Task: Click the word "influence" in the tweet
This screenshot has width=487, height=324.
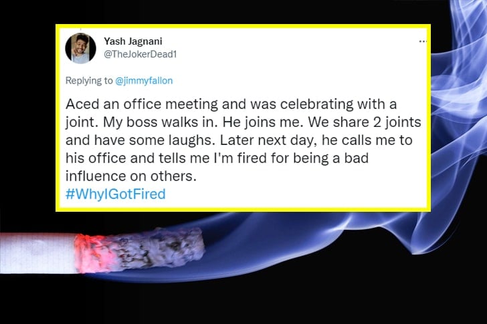Action: [95, 176]
